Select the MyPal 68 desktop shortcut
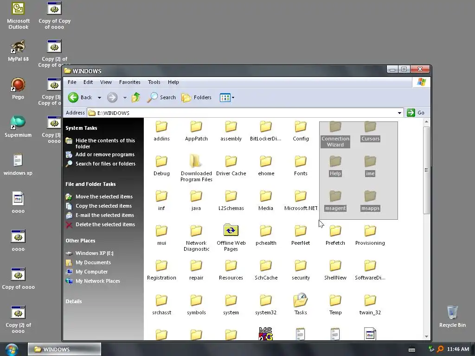The height and width of the screenshot is (356, 475). [x=18, y=51]
